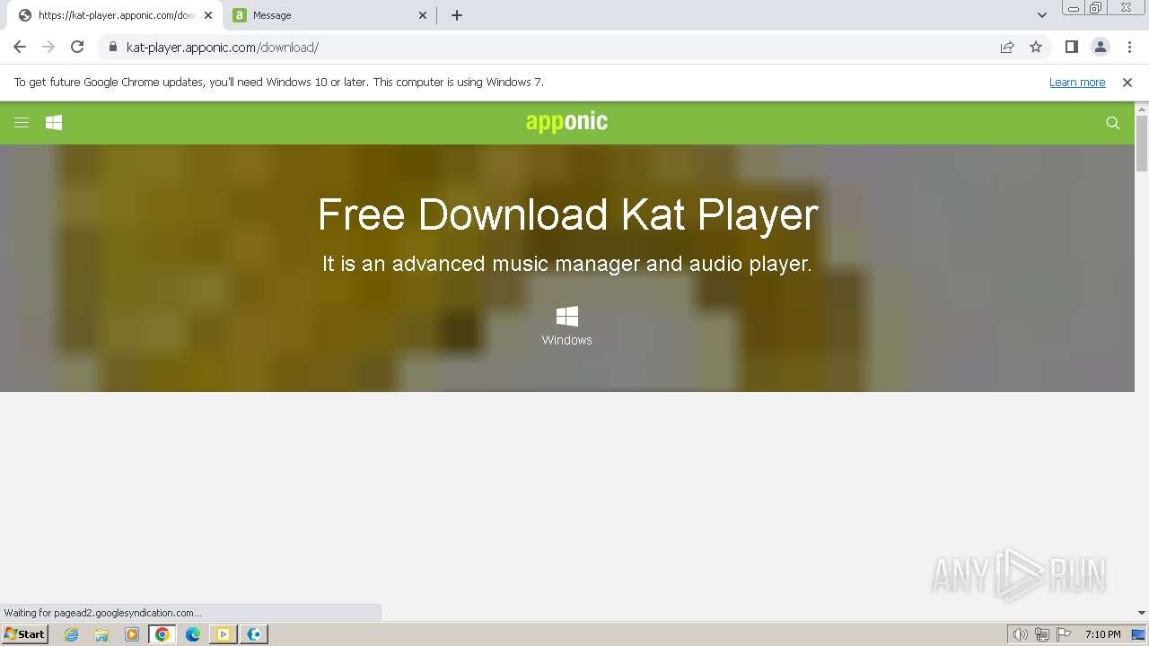This screenshot has height=646, width=1149.
Task: Click the 7:10 PM system clock
Action: point(1102,634)
